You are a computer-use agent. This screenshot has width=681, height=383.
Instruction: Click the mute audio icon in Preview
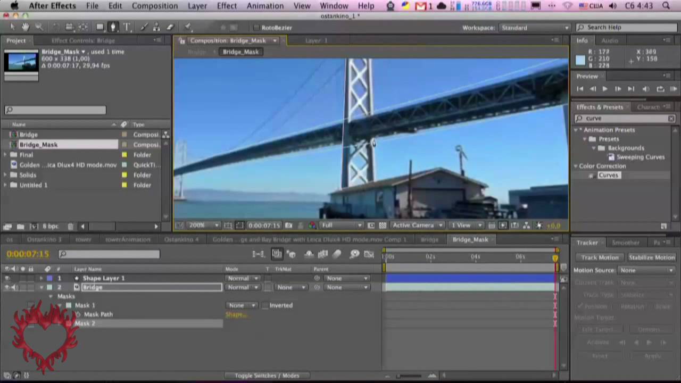coord(646,89)
